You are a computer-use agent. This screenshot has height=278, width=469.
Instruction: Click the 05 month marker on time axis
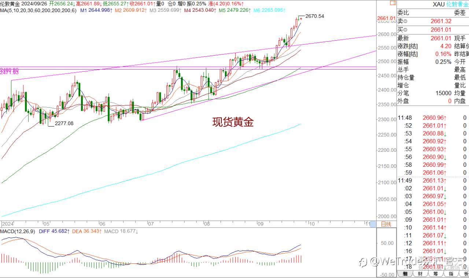click(x=47, y=224)
